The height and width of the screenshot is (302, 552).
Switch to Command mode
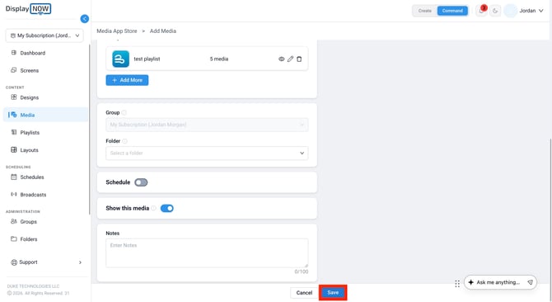coord(452,11)
